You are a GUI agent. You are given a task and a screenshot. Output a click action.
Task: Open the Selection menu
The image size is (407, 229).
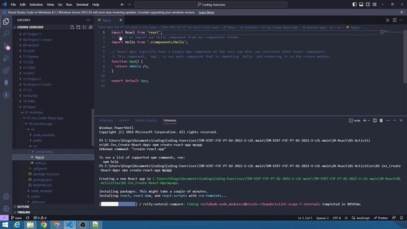tap(36, 4)
